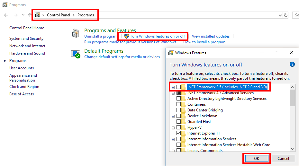Click folder icon beside Guarded Host

(x=183, y=122)
